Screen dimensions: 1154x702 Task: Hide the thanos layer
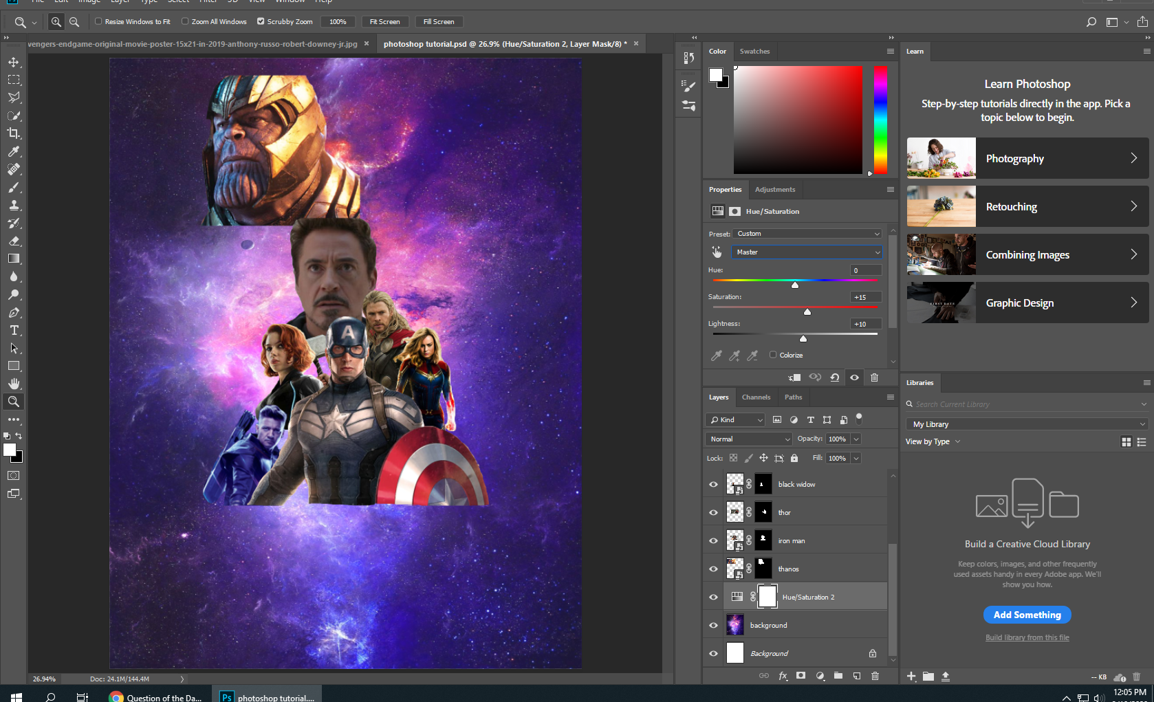tap(713, 569)
